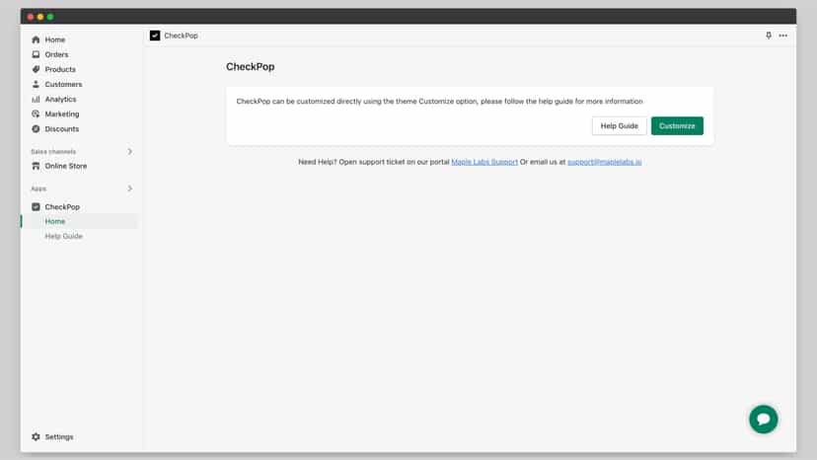
Task: Click the CheckPop page title heading
Action: pyautogui.click(x=250, y=67)
